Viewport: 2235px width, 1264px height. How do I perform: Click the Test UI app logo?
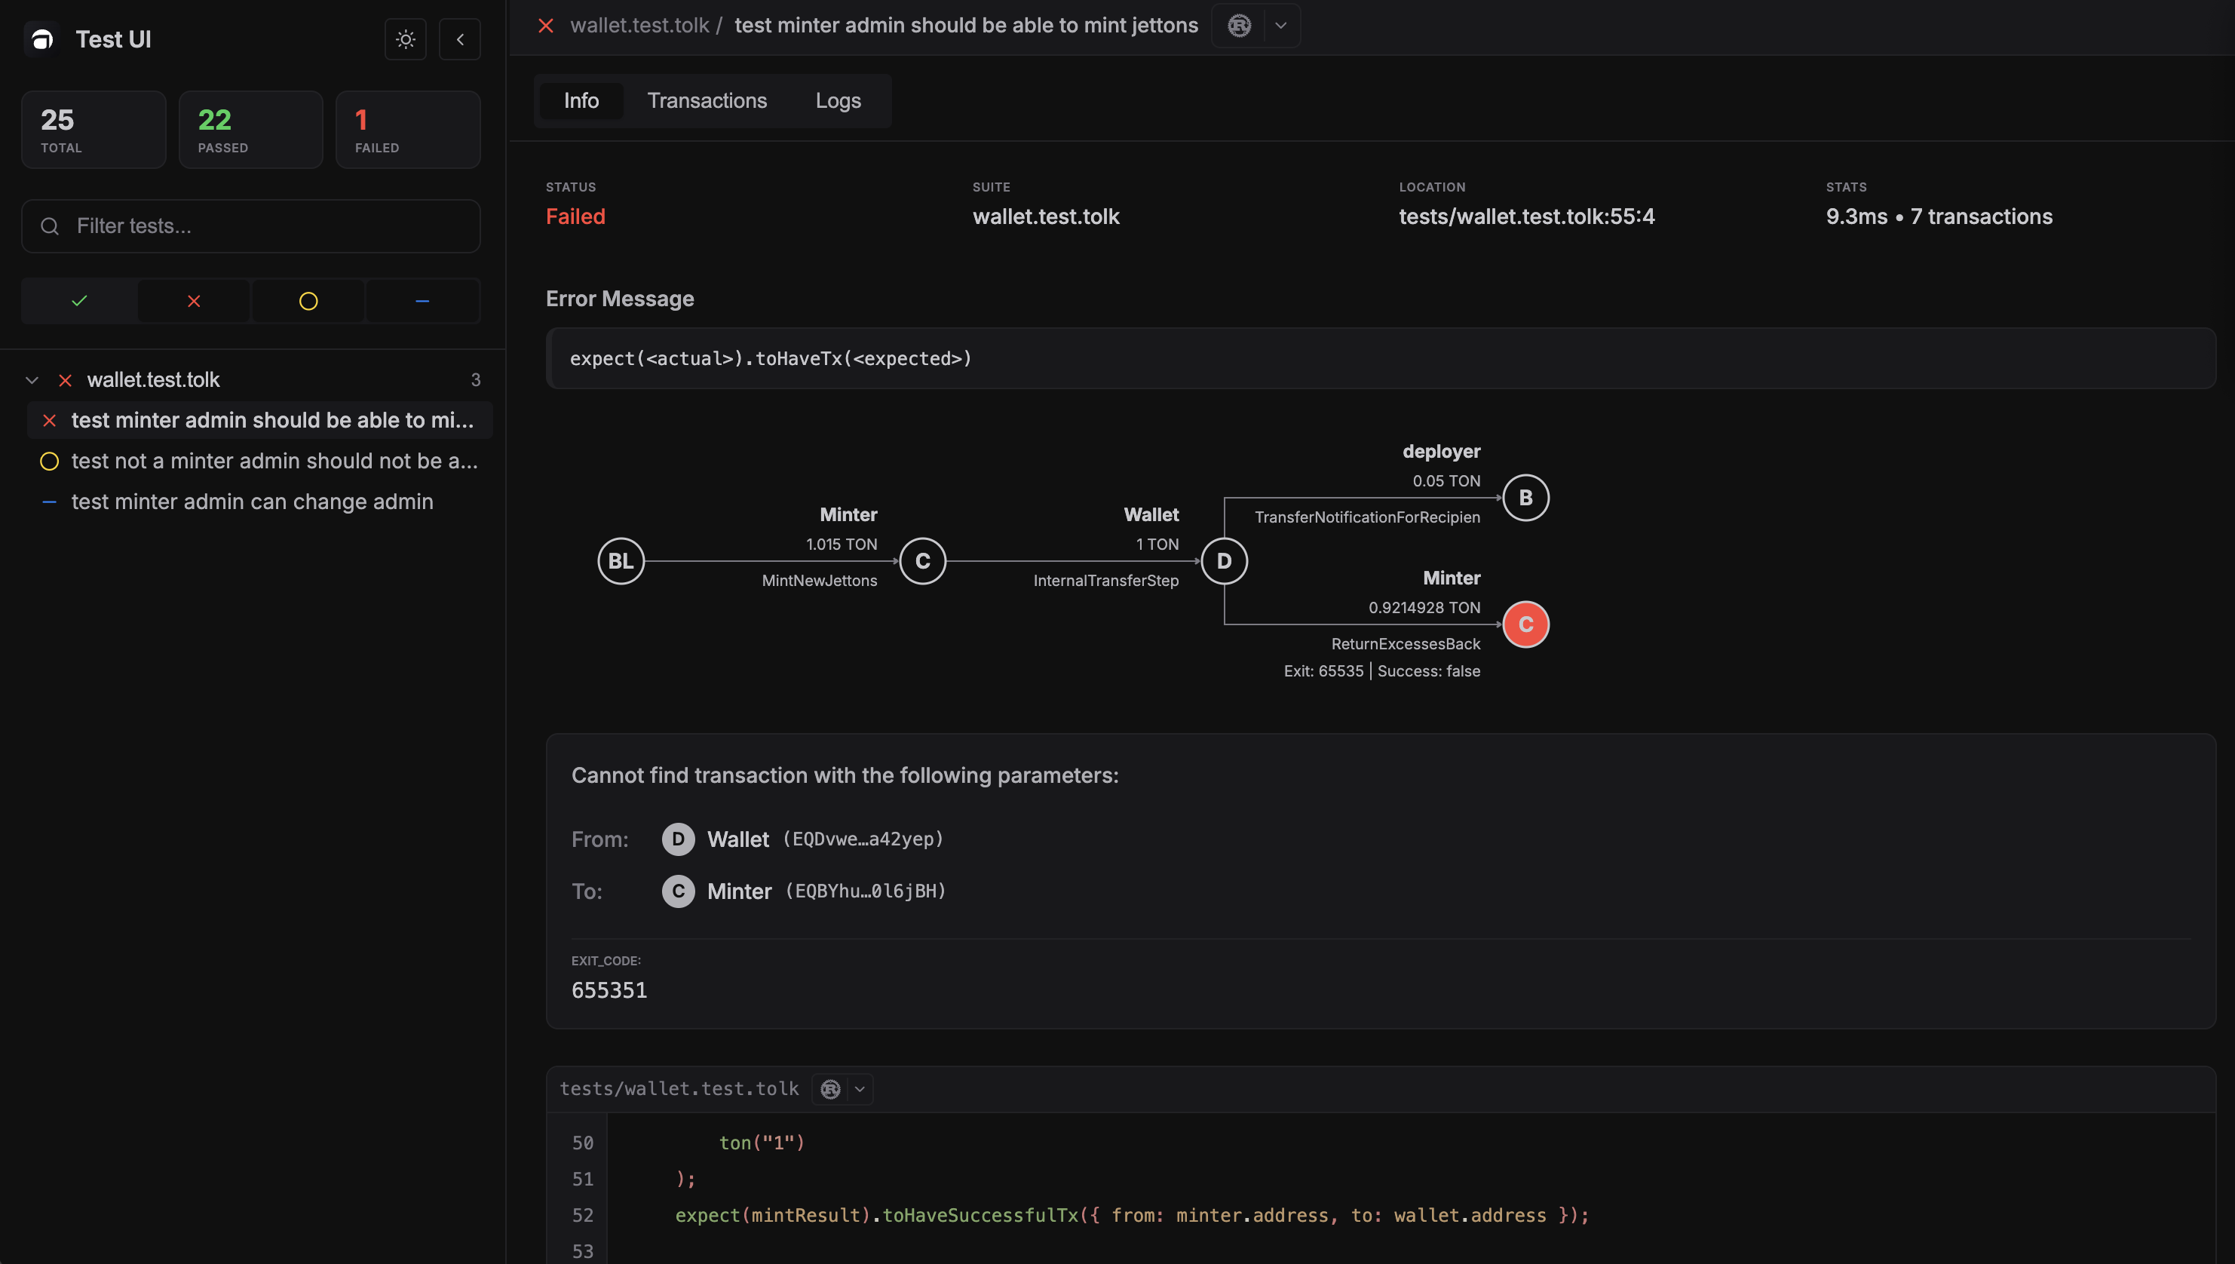coord(41,39)
